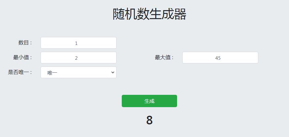The height and width of the screenshot is (137, 289).
Task: Select the 最大值 input field
Action: point(220,58)
